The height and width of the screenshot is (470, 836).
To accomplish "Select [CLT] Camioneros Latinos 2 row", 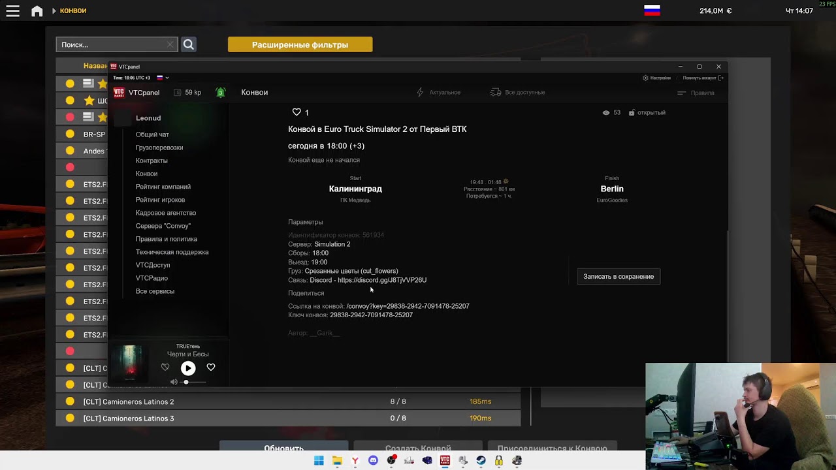I will point(288,401).
